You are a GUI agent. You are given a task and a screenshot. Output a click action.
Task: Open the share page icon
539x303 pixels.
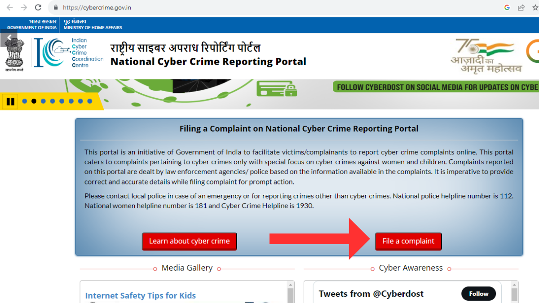(x=521, y=8)
